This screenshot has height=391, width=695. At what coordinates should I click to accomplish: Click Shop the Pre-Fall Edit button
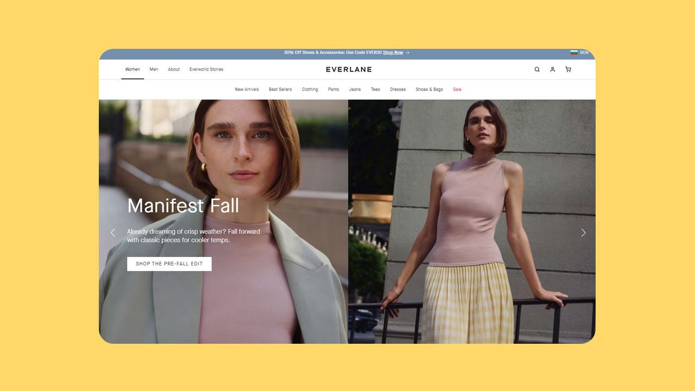tap(169, 264)
